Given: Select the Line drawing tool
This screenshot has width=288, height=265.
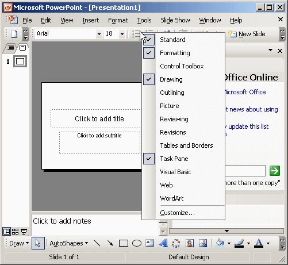Looking at the screenshot, I should coord(97,243).
